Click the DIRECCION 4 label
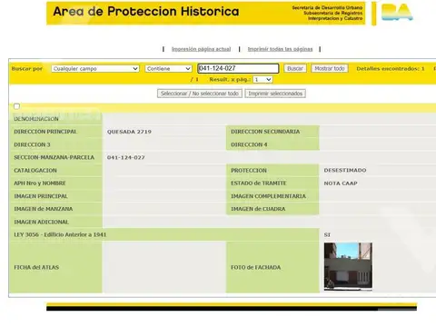436x327 pixels. 249,144
